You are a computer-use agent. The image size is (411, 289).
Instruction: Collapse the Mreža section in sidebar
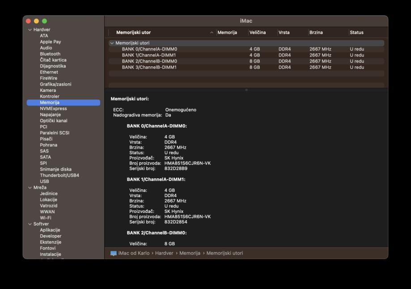[30, 188]
